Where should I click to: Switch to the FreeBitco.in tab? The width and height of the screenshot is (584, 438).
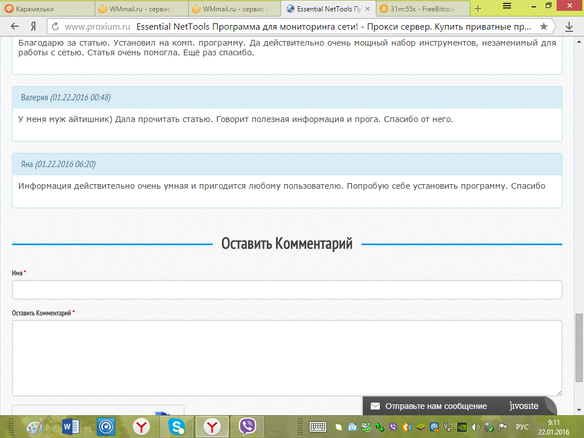(423, 9)
